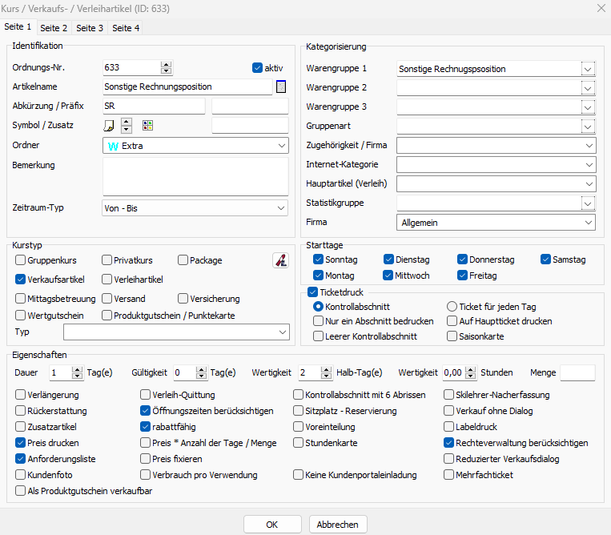Open the Ordner dropdown showing Extra

click(195, 145)
